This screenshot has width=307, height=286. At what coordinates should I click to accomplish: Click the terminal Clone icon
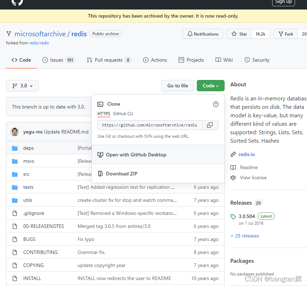(x=100, y=104)
